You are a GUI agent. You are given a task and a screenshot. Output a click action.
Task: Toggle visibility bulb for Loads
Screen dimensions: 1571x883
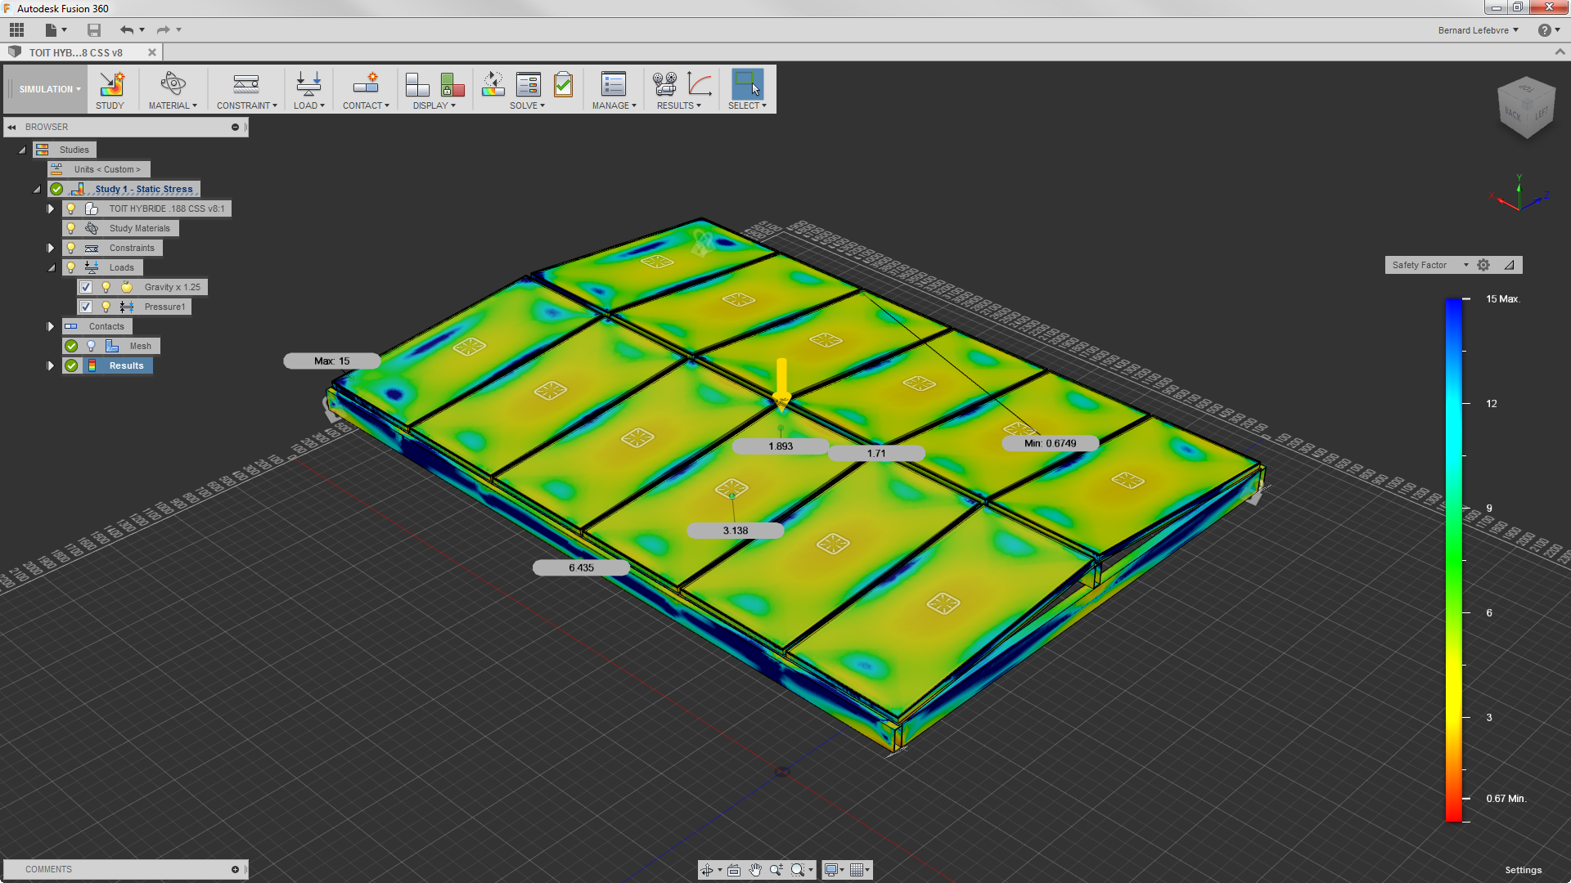[x=71, y=267]
